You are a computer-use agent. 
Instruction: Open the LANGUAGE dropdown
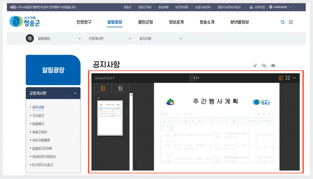click(280, 7)
